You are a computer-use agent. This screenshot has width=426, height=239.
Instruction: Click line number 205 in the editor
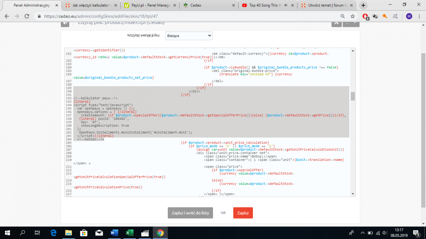(x=69, y=143)
